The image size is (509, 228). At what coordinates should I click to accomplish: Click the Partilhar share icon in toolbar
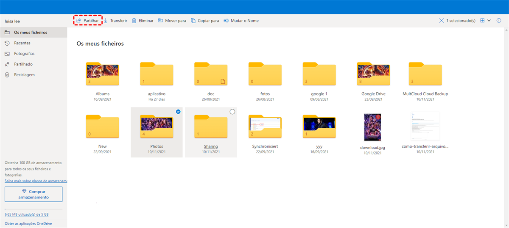point(79,21)
